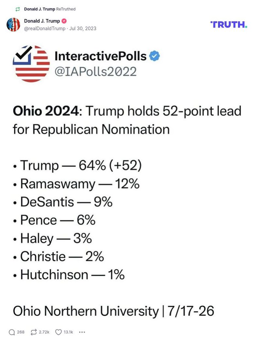The width and height of the screenshot is (254, 342).
Task: Click the TRUTH. logo in the corner
Action: pos(229,24)
